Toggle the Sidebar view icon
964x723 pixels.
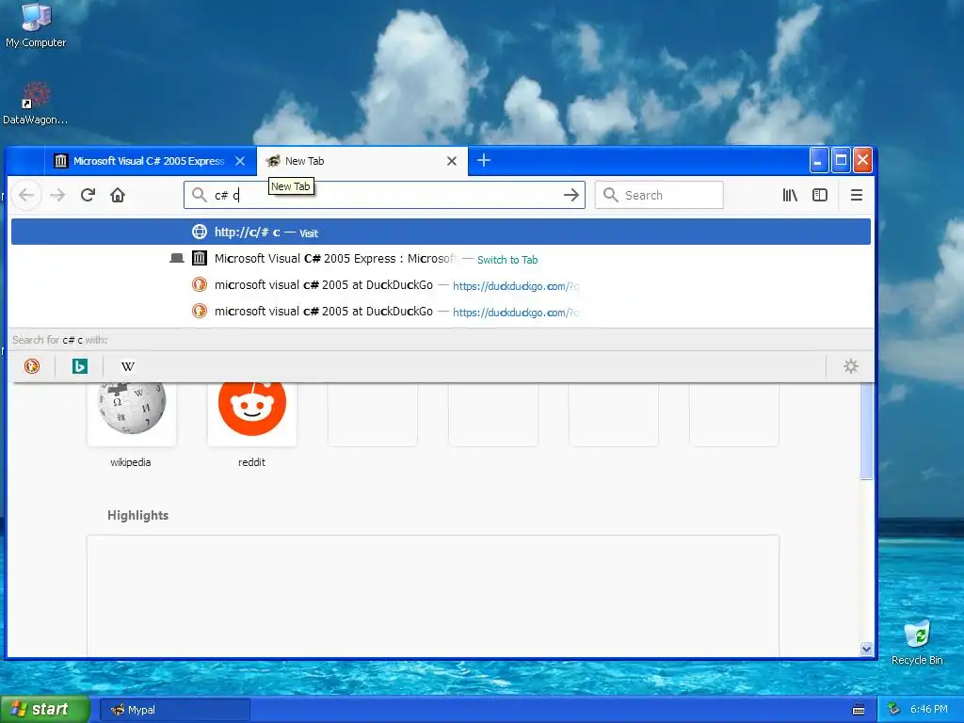tap(820, 195)
